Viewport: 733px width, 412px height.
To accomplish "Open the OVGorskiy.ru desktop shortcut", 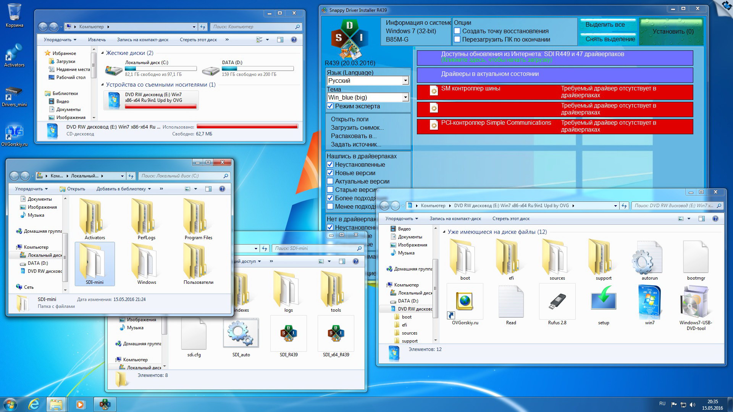I will [15, 135].
